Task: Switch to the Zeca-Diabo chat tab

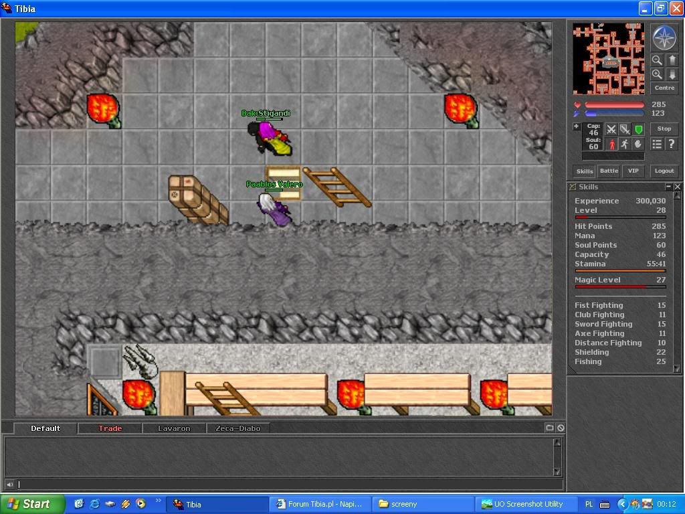Action: point(237,428)
